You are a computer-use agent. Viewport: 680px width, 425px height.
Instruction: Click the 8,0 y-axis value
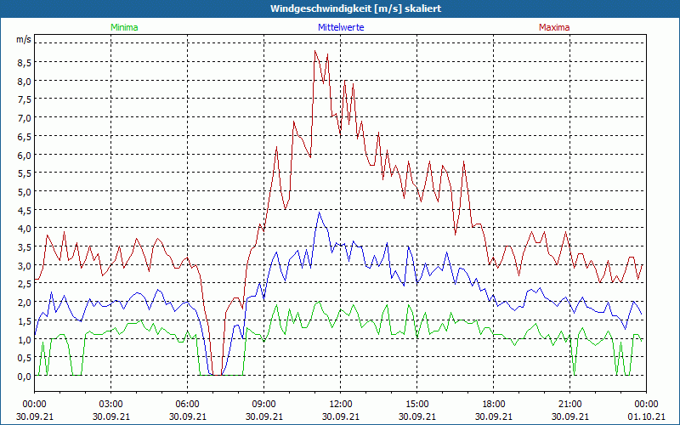tap(24, 81)
